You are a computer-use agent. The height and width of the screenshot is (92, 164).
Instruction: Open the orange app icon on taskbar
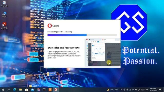[50, 90]
